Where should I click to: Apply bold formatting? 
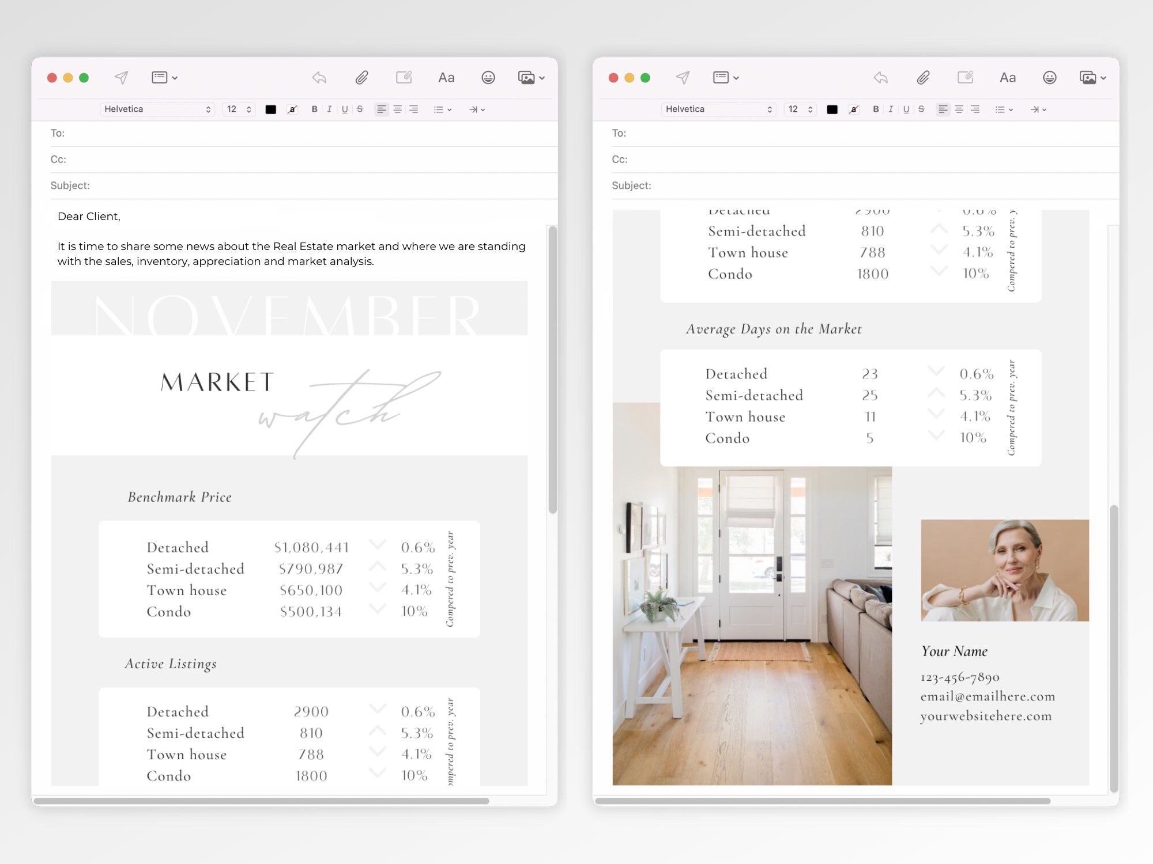[x=314, y=109]
